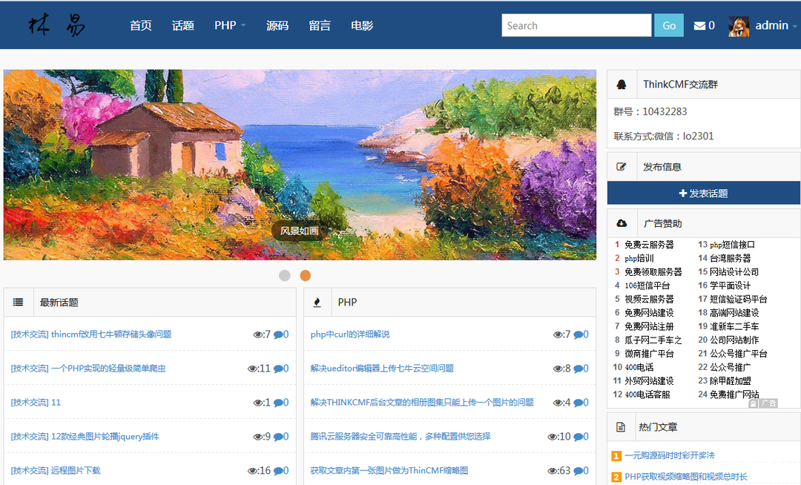Click comment icon on php中curl的详细解说 row
The image size is (801, 485).
coord(578,335)
